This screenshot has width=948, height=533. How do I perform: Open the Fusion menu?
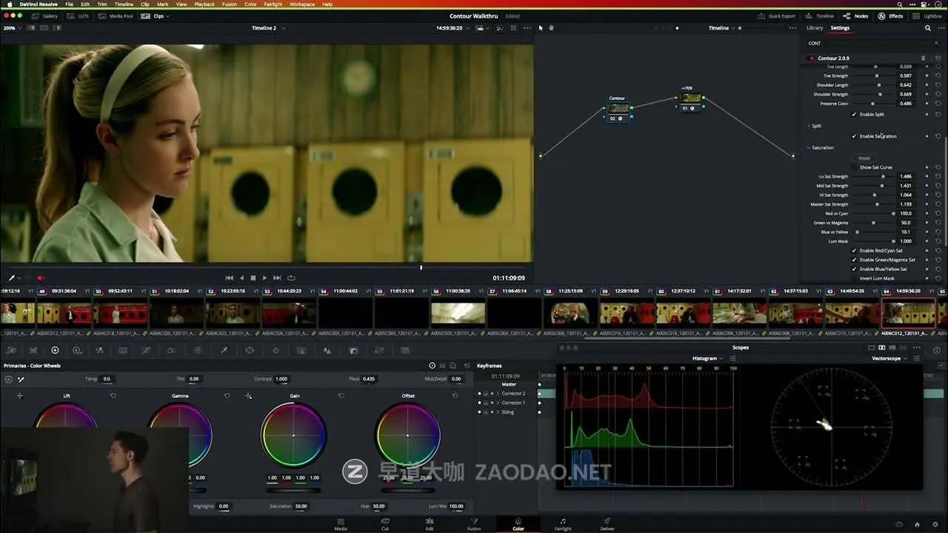tap(230, 4)
